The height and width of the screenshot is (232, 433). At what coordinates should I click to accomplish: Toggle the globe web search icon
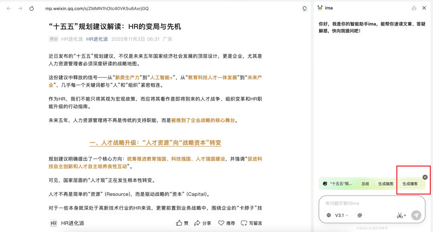click(x=329, y=215)
